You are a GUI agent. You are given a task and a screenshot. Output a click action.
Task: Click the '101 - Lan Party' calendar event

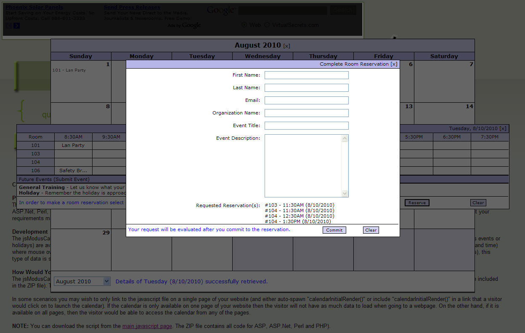coord(69,70)
